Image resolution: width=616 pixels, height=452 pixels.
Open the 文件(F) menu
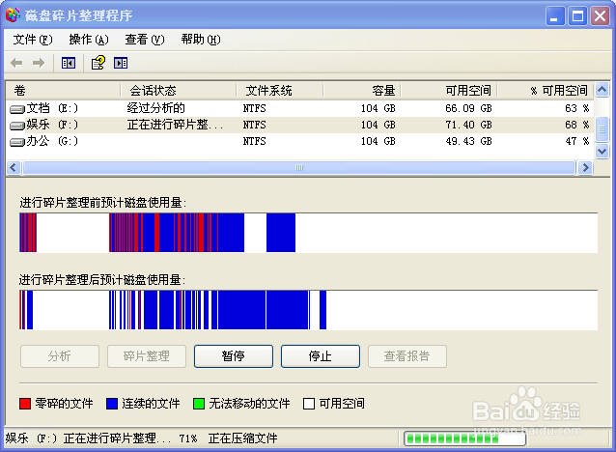[x=33, y=40]
